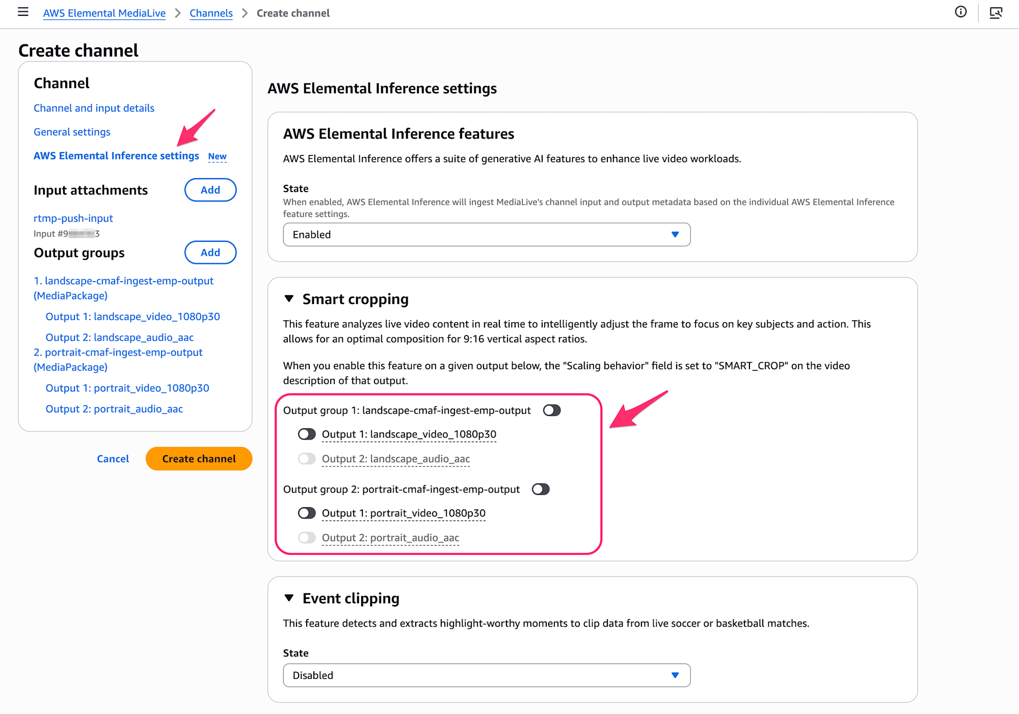
Task: Open the hamburger navigation menu
Action: point(23,12)
